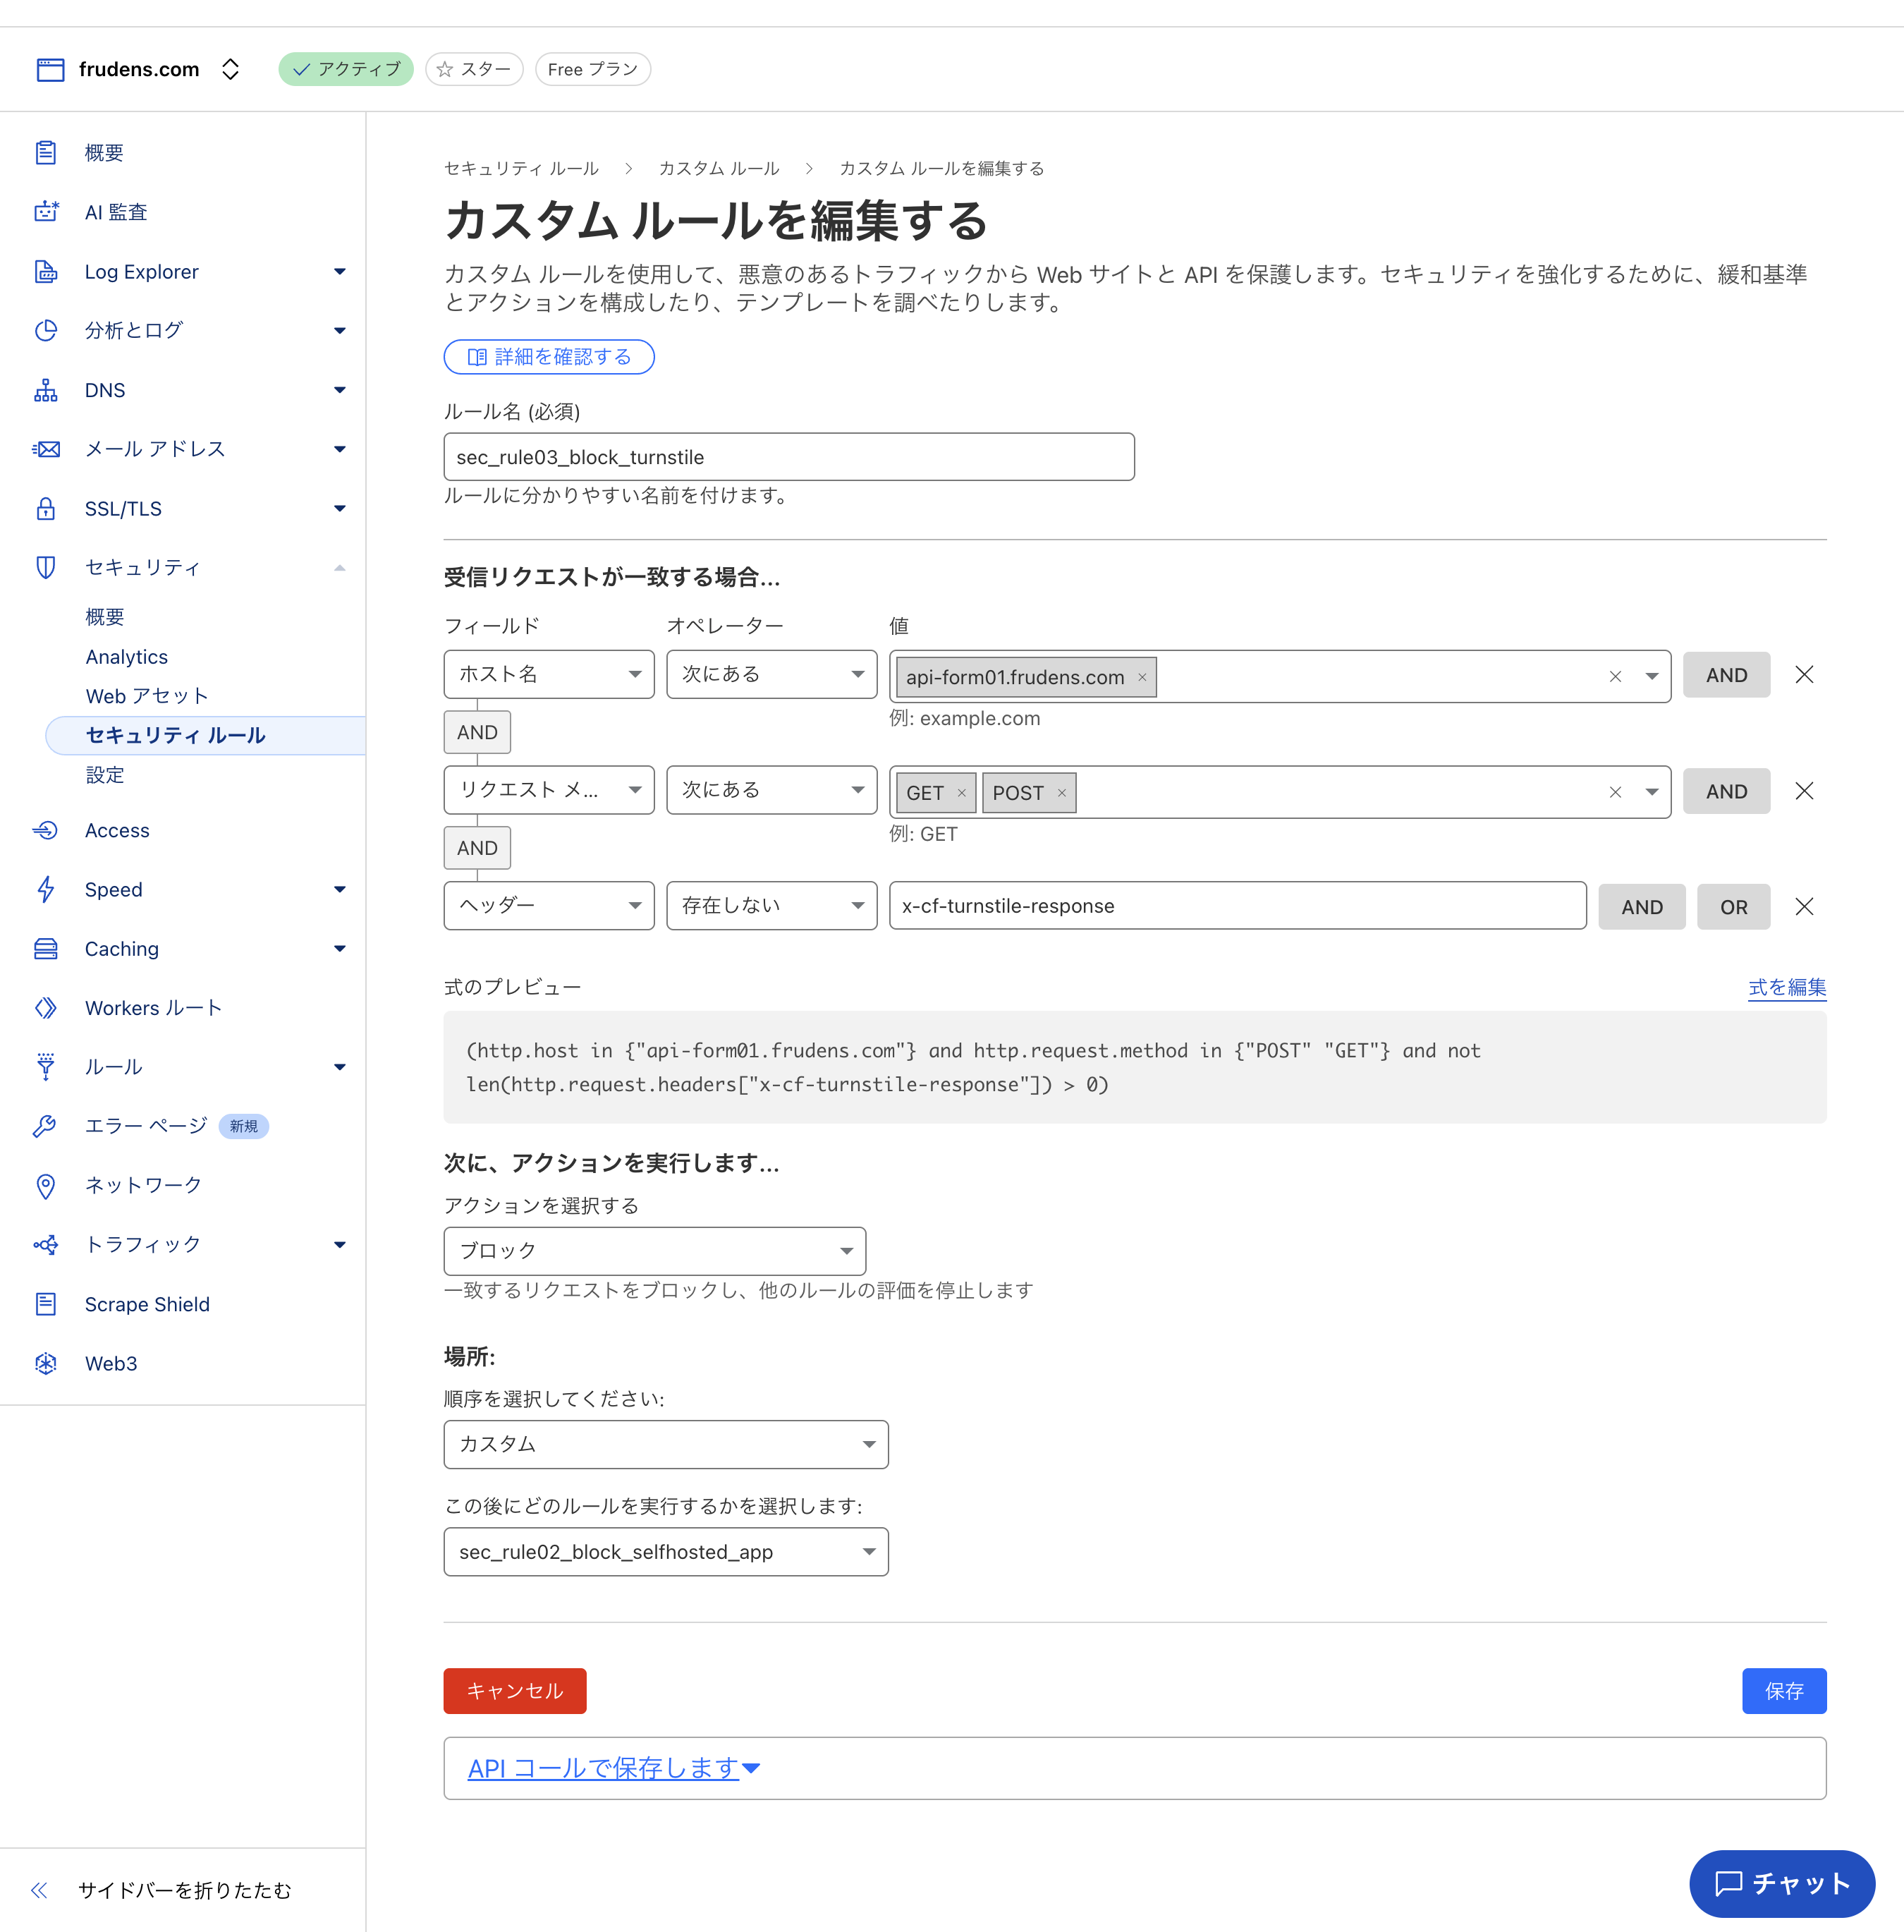Click the DNS network tree icon
The height and width of the screenshot is (1932, 1904).
(46, 390)
